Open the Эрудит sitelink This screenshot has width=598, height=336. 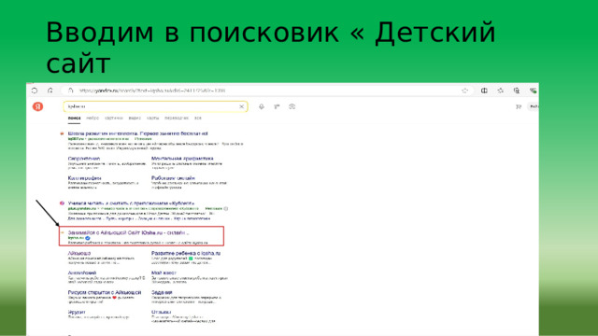pyautogui.click(x=77, y=312)
